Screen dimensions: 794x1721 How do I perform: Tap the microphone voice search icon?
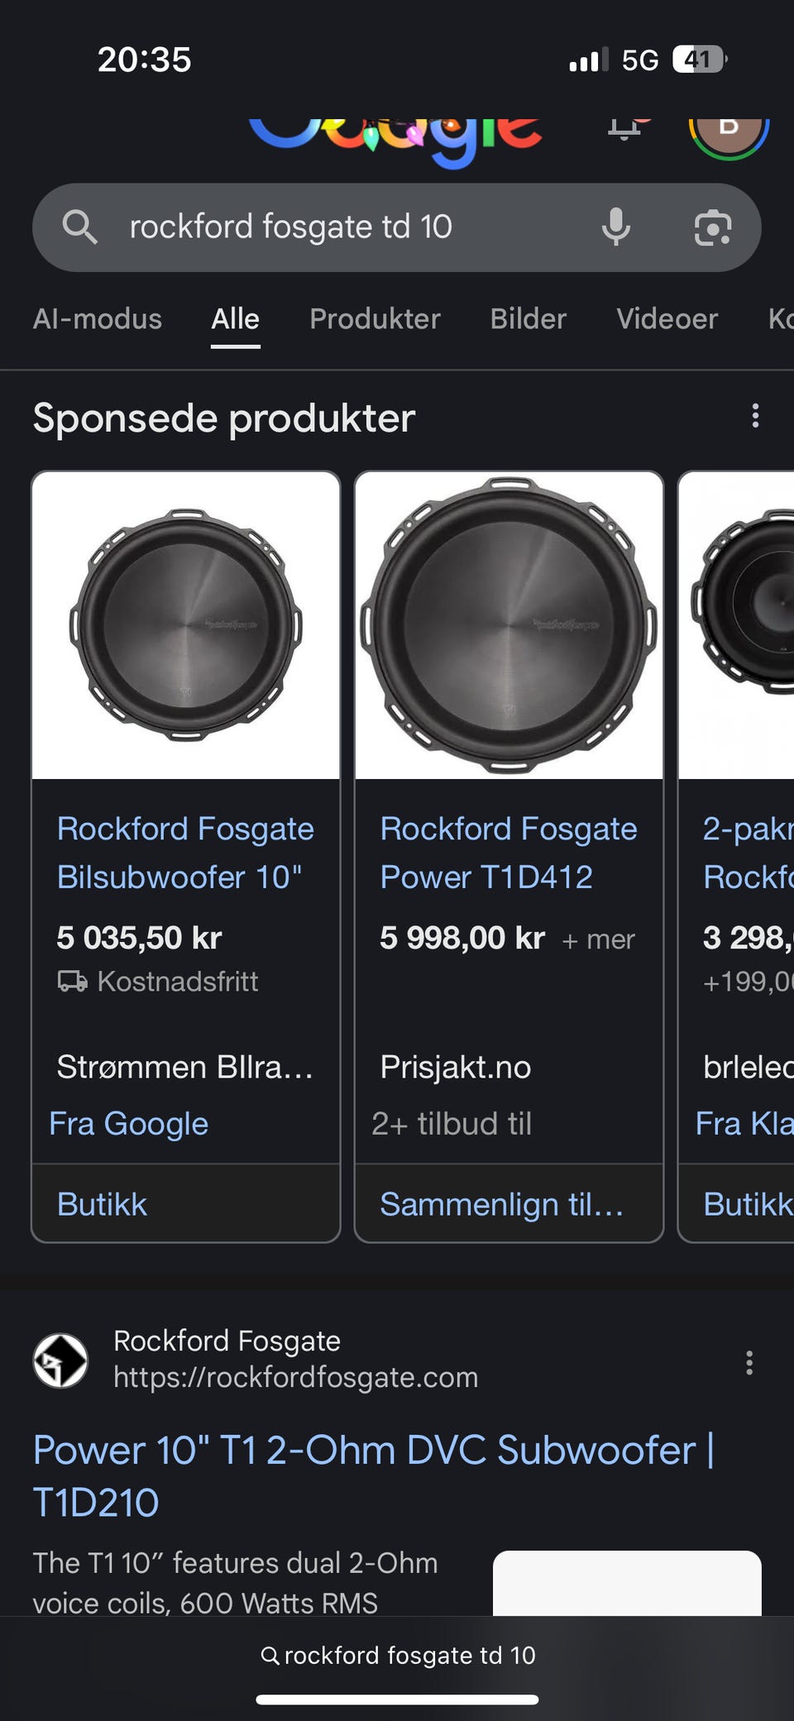(615, 227)
